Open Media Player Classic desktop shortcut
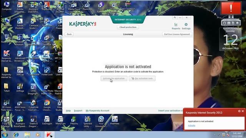The image size is (246, 138). 74,8
